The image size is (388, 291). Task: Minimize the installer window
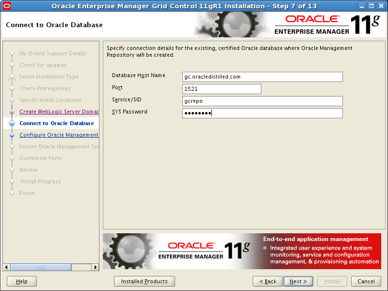[x=361, y=6]
